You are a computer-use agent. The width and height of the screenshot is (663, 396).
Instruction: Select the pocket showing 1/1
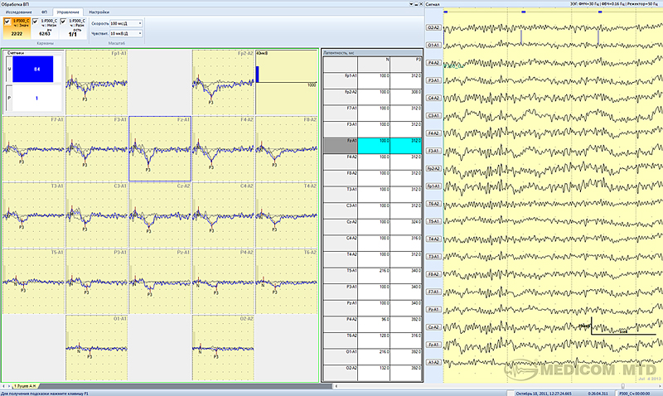tap(73, 28)
